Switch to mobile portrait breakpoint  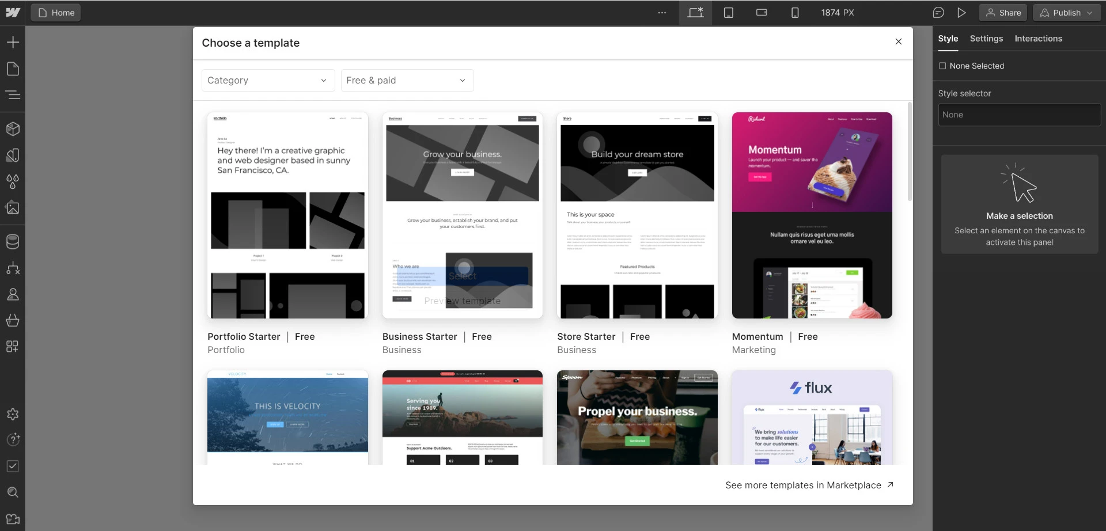(x=795, y=12)
